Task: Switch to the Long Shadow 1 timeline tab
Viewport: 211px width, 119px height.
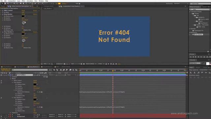Action: pos(7,67)
